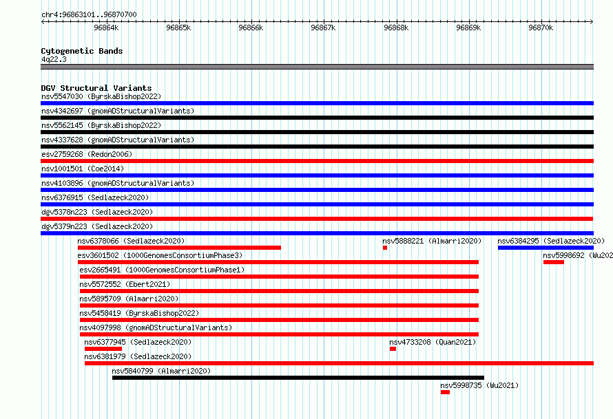
Task: Click the 4q22.3 cytogenetic band label
Action: [x=54, y=59]
